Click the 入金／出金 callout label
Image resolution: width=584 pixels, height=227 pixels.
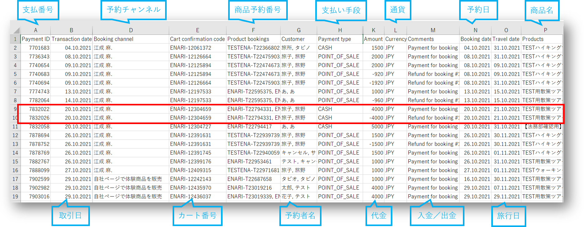(437, 215)
